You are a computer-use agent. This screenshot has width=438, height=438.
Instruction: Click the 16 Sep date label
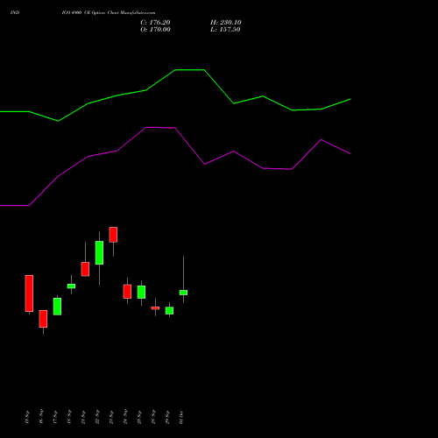point(41,417)
